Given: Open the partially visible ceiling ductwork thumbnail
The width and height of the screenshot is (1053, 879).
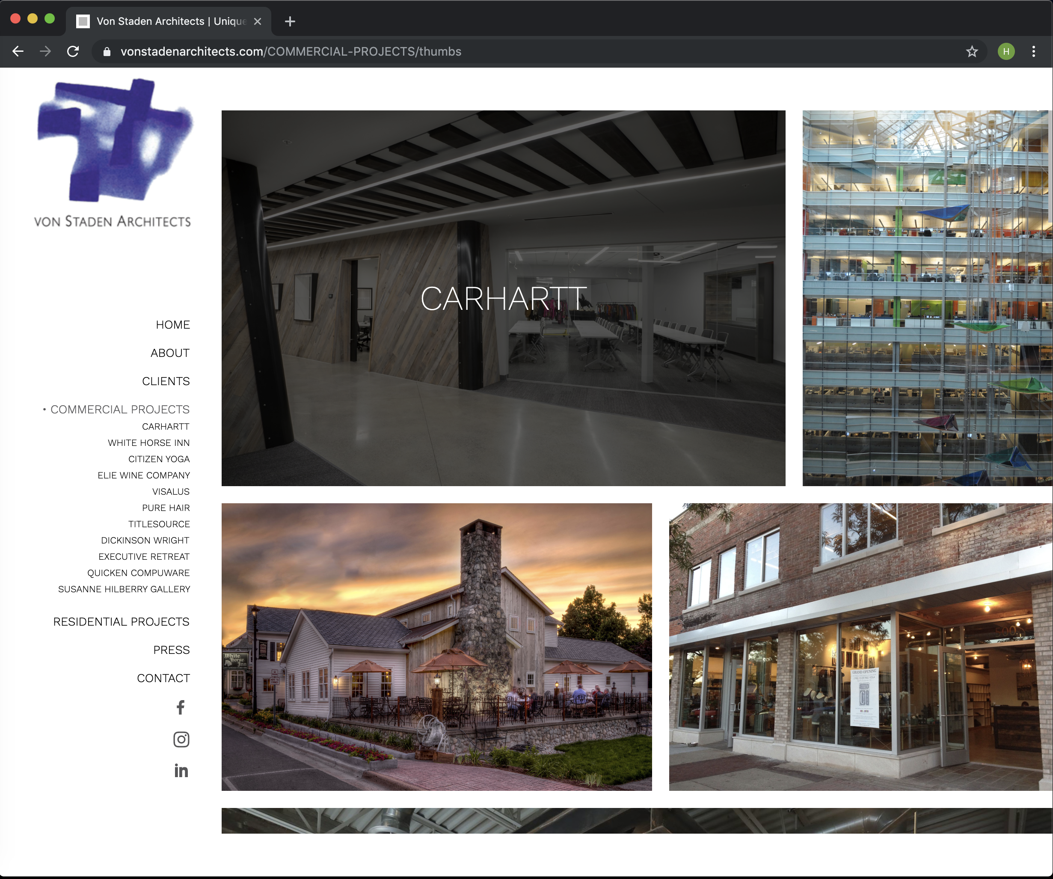Looking at the screenshot, I should tap(637, 821).
